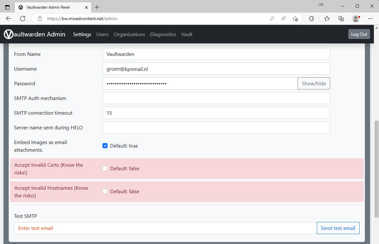Open the tab actions menu icon
Image resolution: width=379 pixels, height=244 pixels.
(7, 7)
